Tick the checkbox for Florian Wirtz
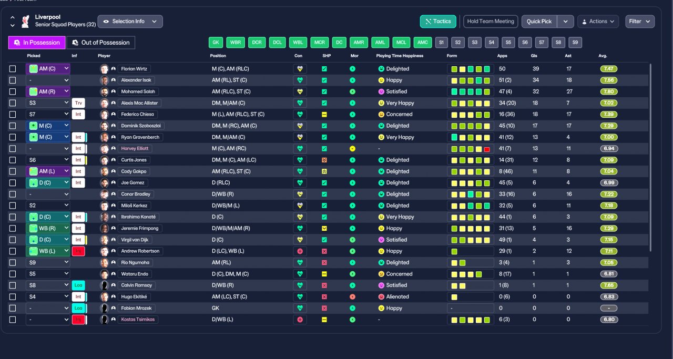 pos(13,69)
